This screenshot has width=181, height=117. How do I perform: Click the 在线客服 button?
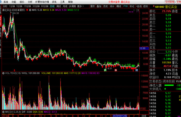170,2
